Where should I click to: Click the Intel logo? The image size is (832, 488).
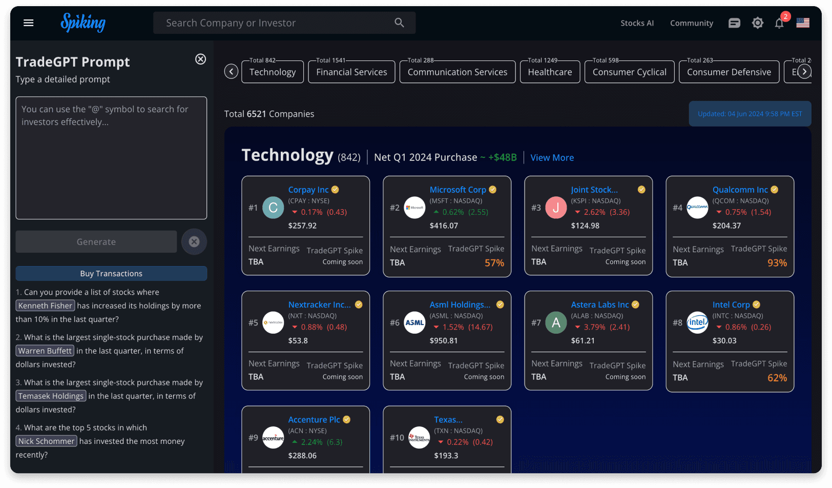[x=697, y=322]
